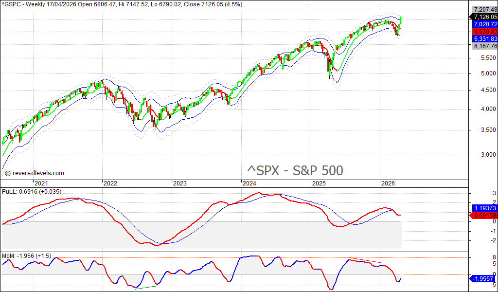The width and height of the screenshot is (498, 292).
Task: Select the 2021 year marker on the time axis
Action: click(40, 183)
